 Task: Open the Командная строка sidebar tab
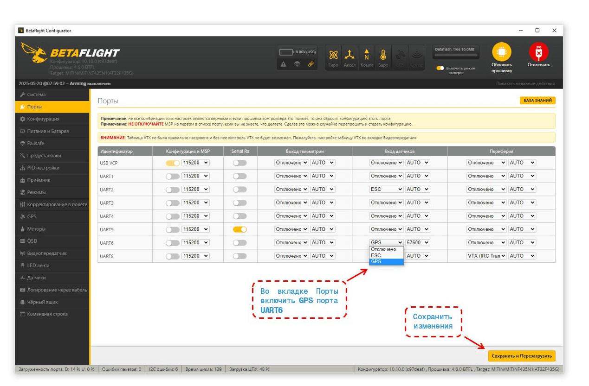[x=52, y=314]
